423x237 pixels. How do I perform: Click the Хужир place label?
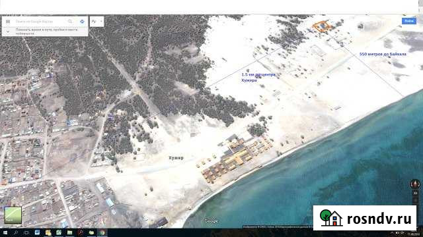click(176, 158)
